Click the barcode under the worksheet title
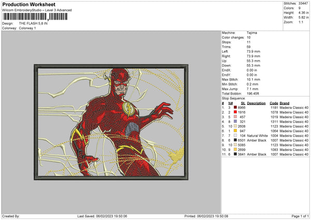The image size is (311, 220). tap(35, 17)
